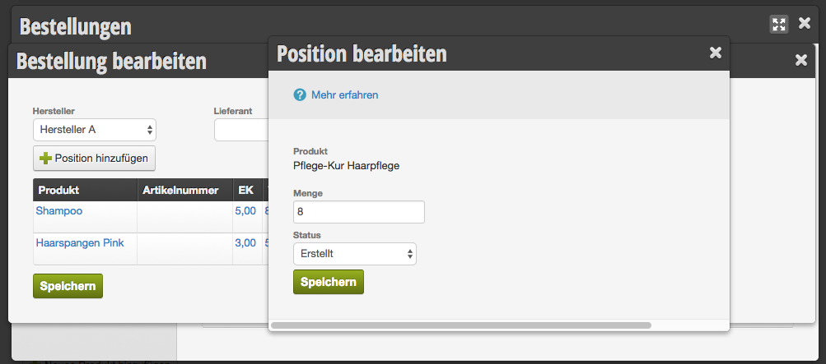
Task: Open the Status dropdown showing Erstellt
Action: [355, 254]
